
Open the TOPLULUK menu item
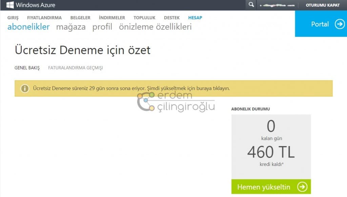click(144, 18)
